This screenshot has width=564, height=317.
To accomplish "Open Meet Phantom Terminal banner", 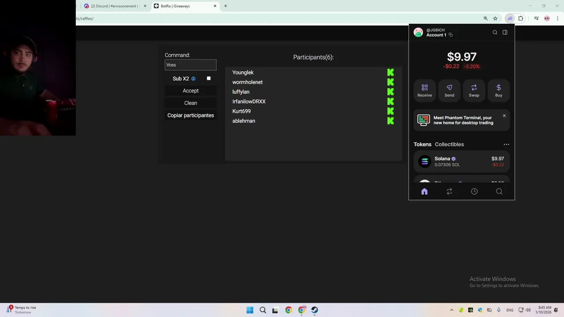I will [461, 120].
